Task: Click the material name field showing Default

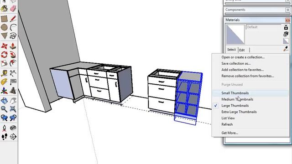Action: [x=264, y=27]
